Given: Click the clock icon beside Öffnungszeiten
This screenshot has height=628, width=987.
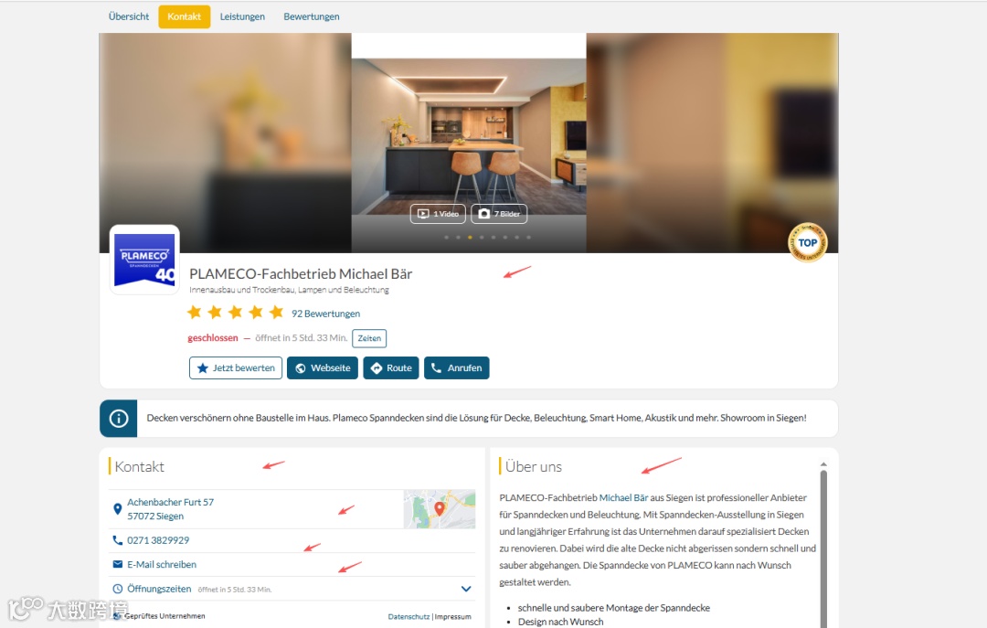Looking at the screenshot, I should click(x=117, y=589).
